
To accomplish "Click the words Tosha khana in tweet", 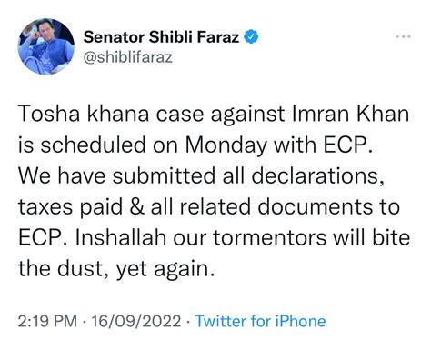I will (84, 114).
